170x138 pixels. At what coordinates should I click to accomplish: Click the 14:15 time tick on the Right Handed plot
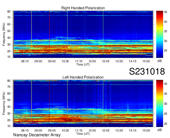pyautogui.click(x=132, y=61)
